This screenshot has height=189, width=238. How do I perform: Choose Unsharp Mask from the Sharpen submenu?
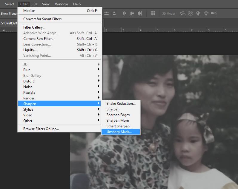119,132
